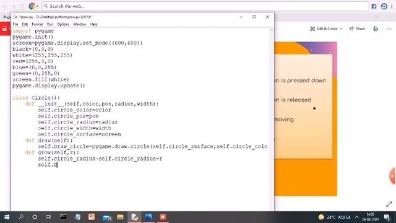Click Edit & Create in Photos window
The width and height of the screenshot is (396, 223).
326,28
